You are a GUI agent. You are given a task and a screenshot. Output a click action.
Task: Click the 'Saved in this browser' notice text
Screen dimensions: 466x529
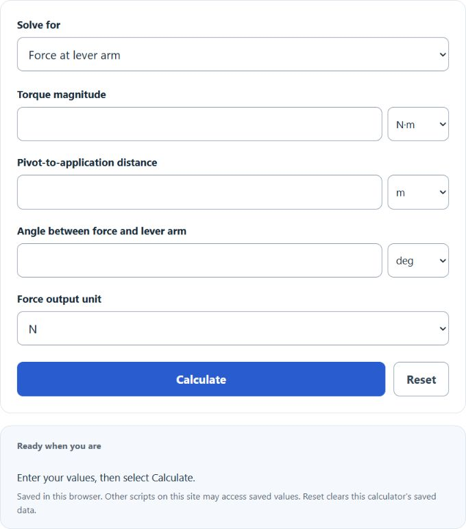coord(226,503)
